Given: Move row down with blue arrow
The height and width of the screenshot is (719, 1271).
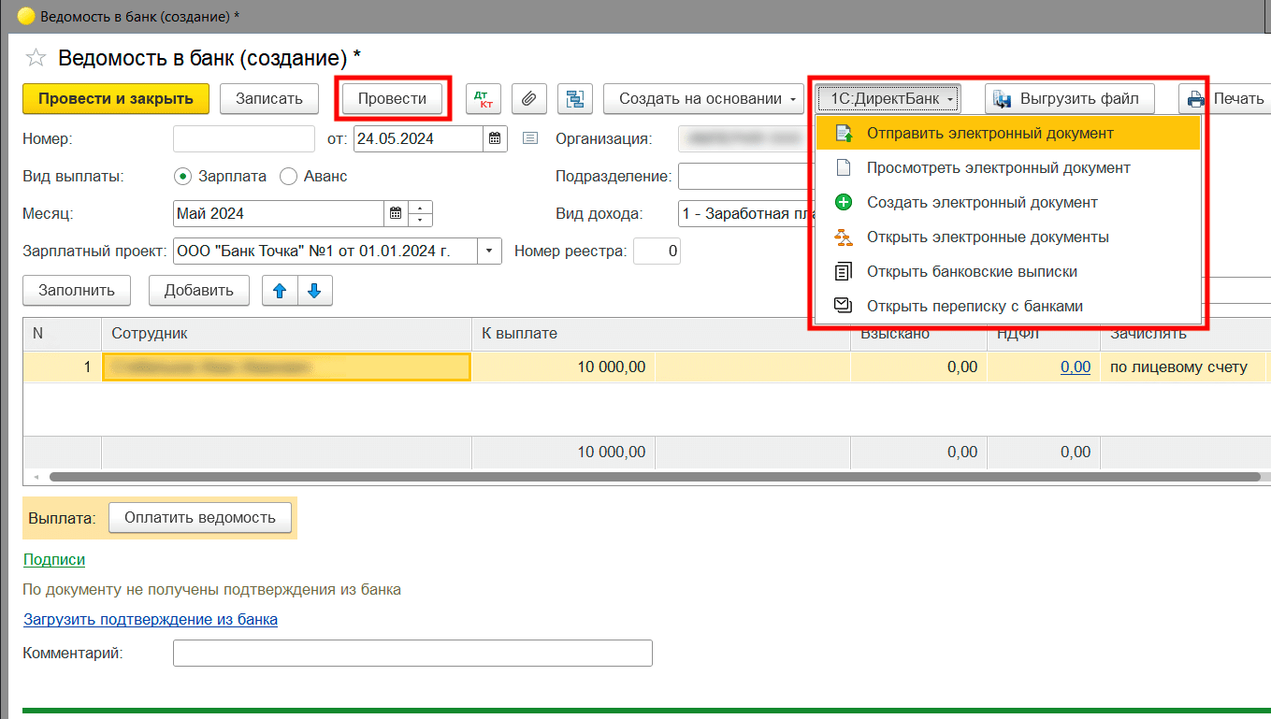Looking at the screenshot, I should click(314, 291).
